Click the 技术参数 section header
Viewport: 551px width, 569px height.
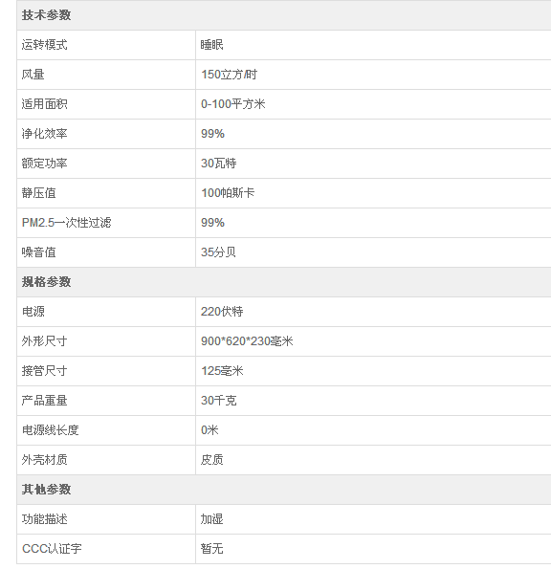46,15
